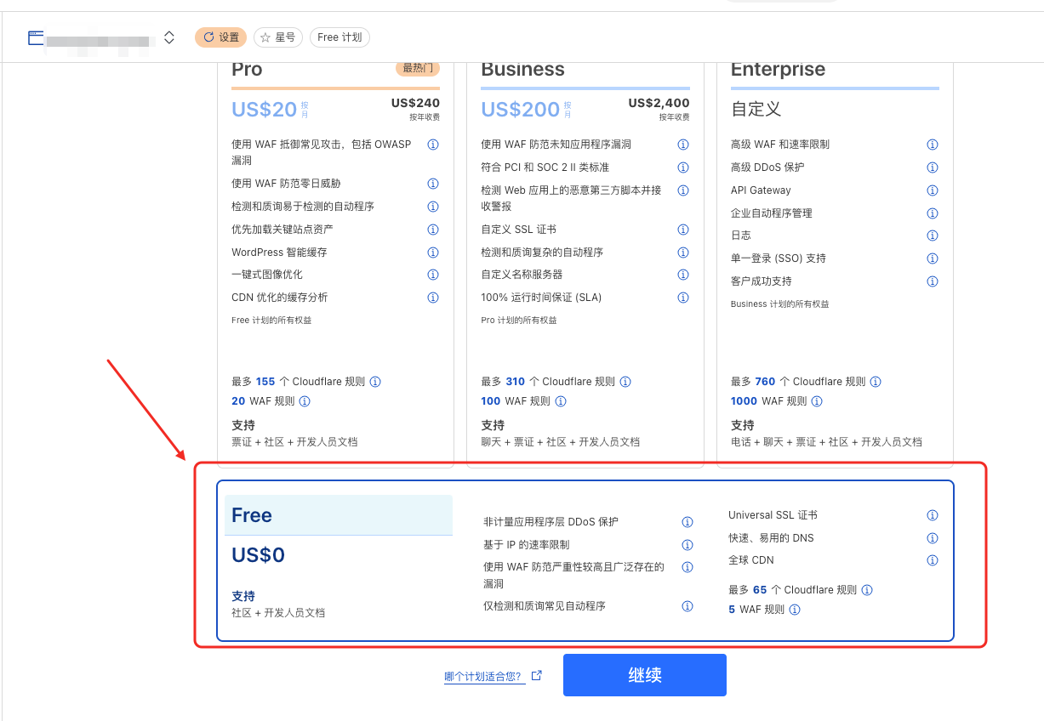The height and width of the screenshot is (721, 1044).
Task: Click external link icon beside 哪个计划适合您
Action: [x=536, y=675]
